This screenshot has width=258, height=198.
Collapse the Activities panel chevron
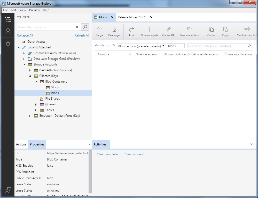pyautogui.click(x=252, y=144)
